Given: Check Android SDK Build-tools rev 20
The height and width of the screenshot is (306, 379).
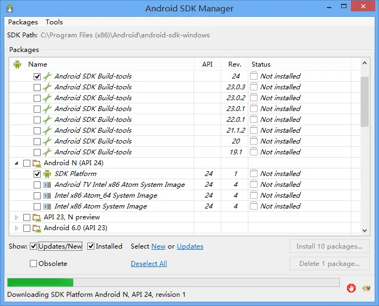Looking at the screenshot, I should (37, 141).
